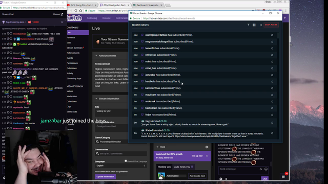The height and width of the screenshot is (184, 328).
Task: Open viewer list icon beside chat gear
Action: coord(226,179)
